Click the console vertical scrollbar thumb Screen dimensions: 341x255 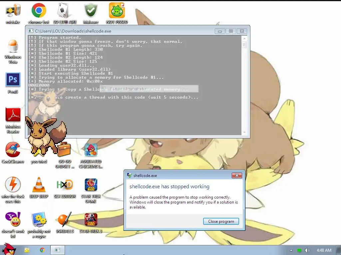pyautogui.click(x=244, y=45)
